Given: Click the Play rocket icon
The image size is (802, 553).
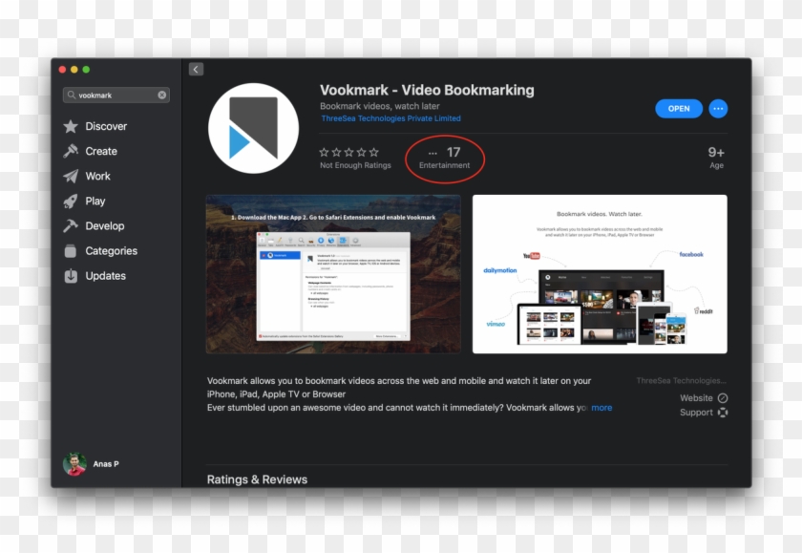Looking at the screenshot, I should pyautogui.click(x=71, y=202).
